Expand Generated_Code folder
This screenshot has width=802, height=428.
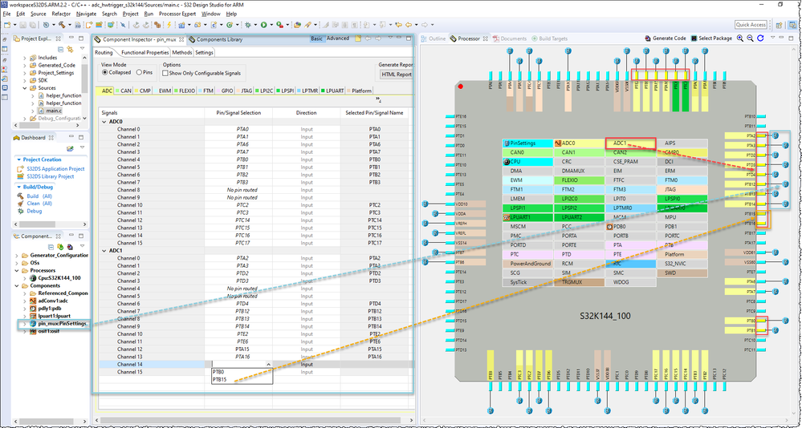point(25,66)
